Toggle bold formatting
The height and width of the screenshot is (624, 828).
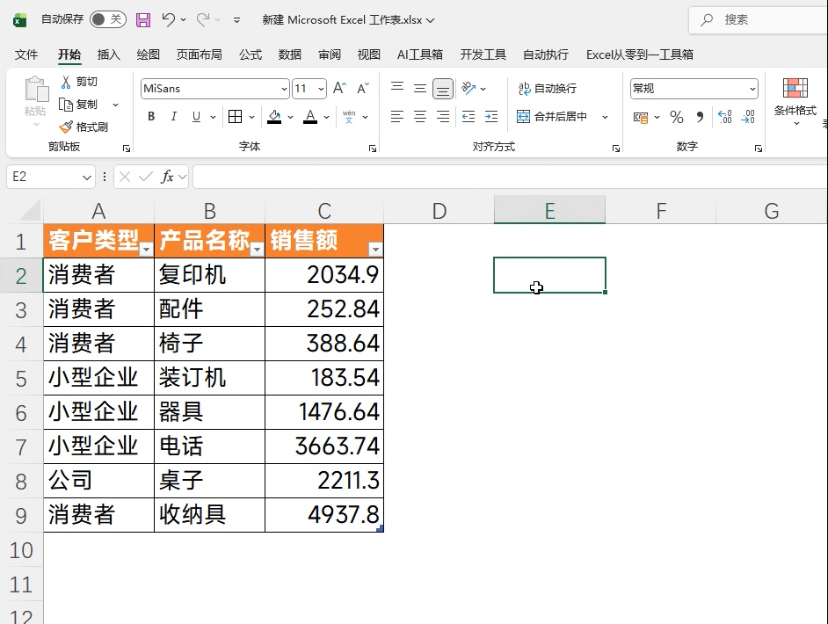pyautogui.click(x=151, y=117)
